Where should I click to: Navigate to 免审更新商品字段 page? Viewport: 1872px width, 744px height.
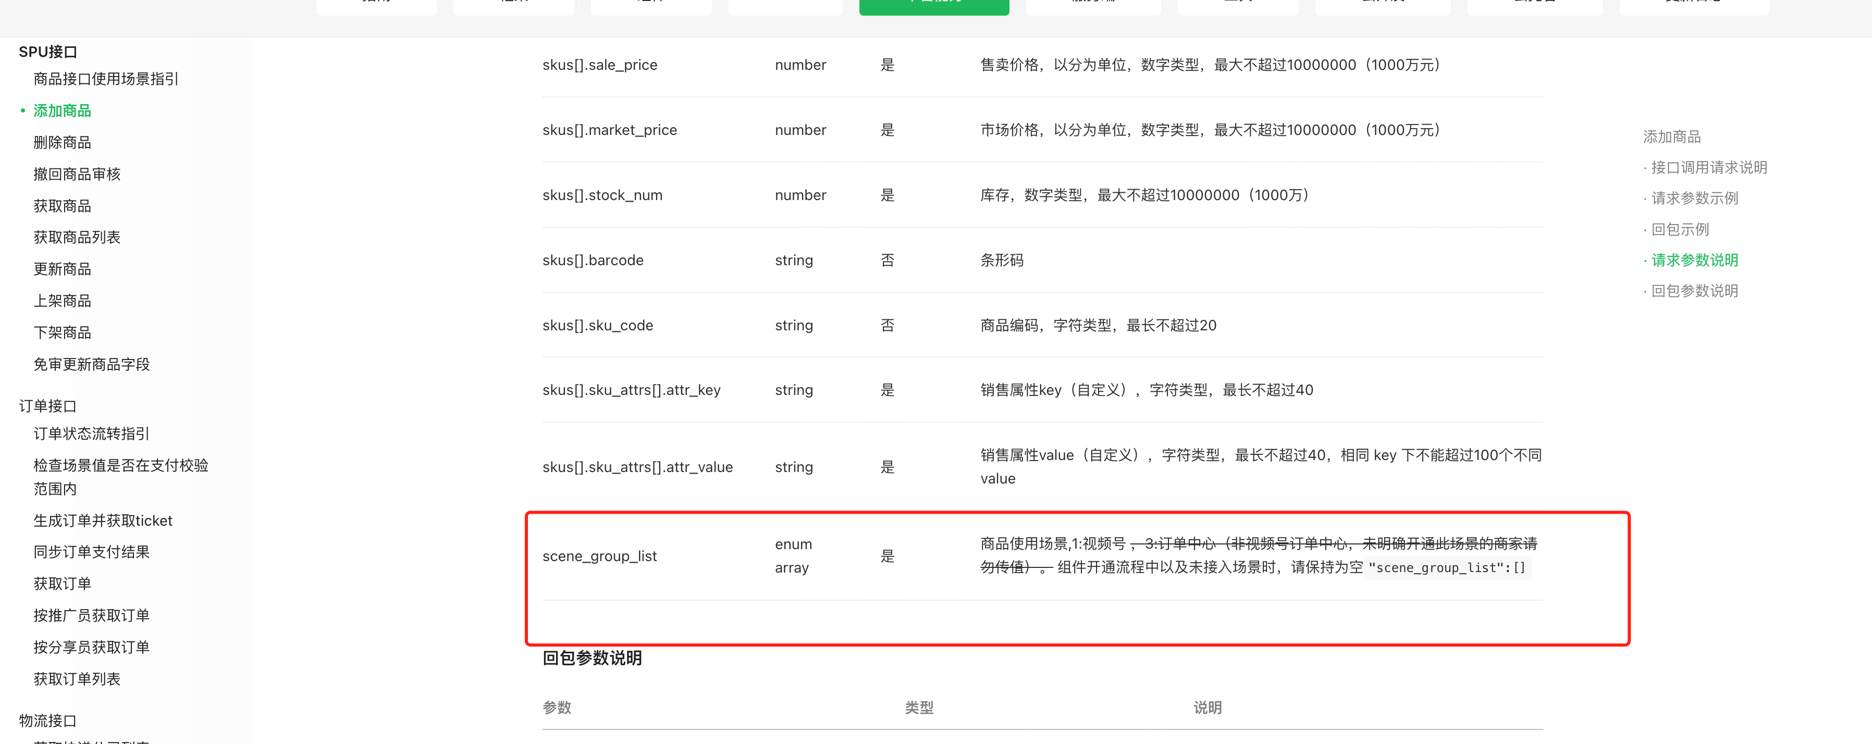coord(91,365)
